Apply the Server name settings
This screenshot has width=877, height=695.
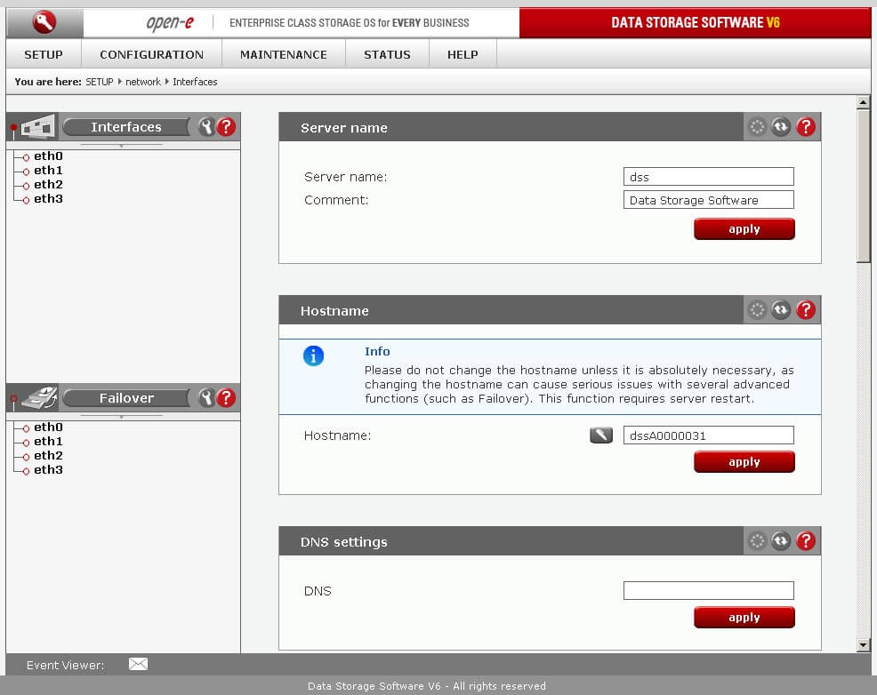coord(744,229)
